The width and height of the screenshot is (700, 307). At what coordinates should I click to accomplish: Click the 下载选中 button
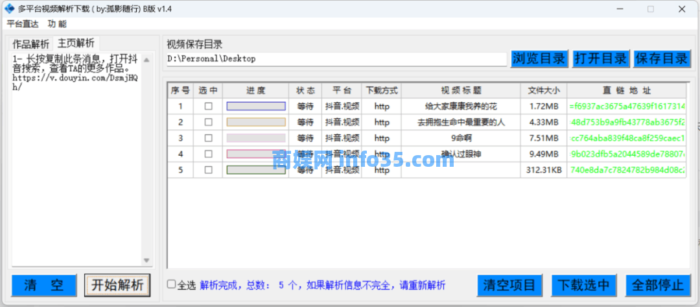pyautogui.click(x=584, y=285)
